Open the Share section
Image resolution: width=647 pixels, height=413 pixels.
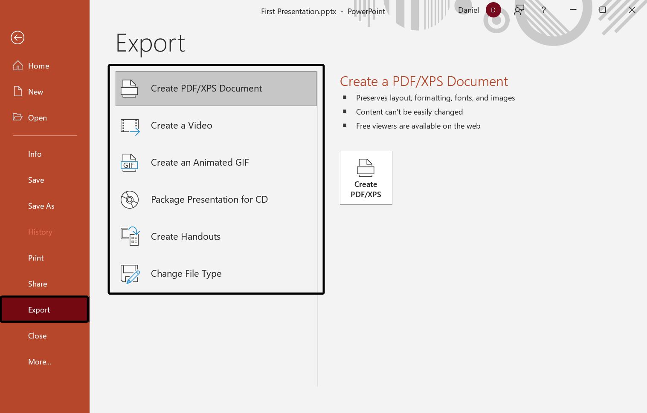pos(37,284)
